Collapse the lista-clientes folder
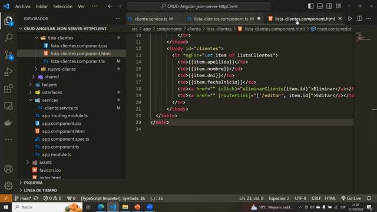Image resolution: width=377 pixels, height=212 pixels. pos(37,38)
